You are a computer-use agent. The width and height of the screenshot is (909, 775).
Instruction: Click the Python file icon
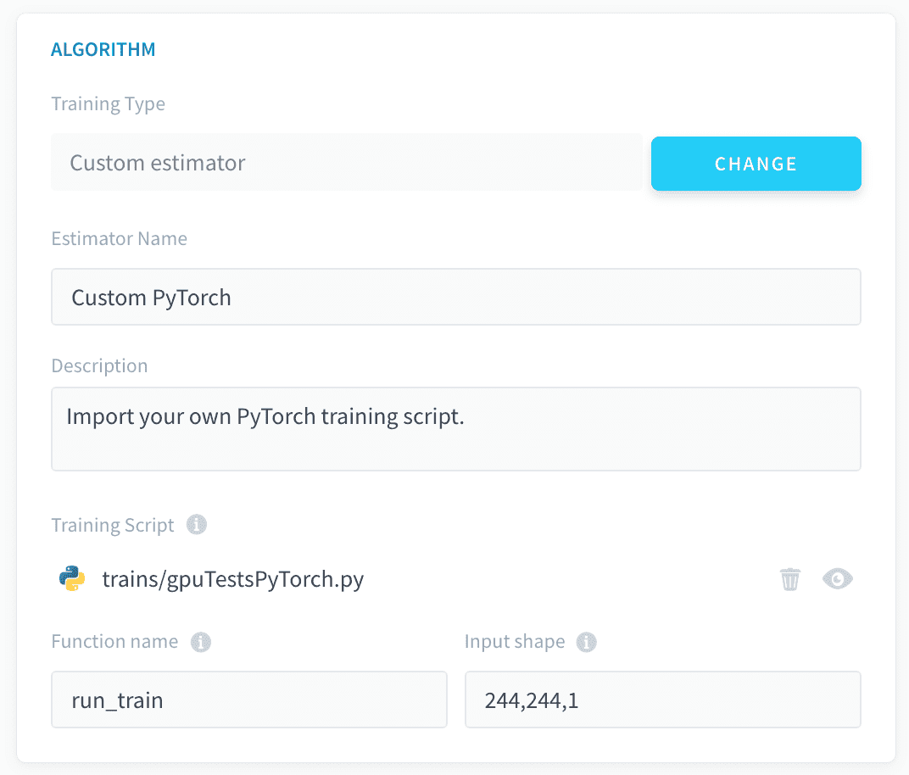tap(72, 578)
